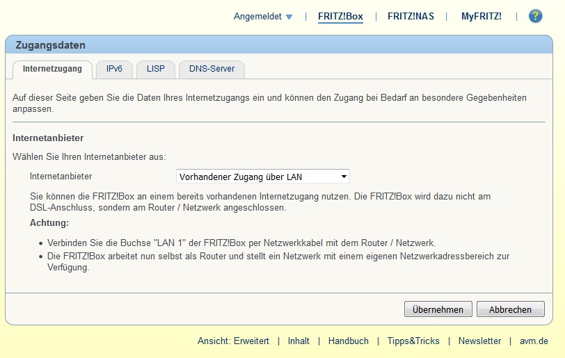Click the Abbrechen button
Viewport: 565px width, 358px height.
point(509,309)
